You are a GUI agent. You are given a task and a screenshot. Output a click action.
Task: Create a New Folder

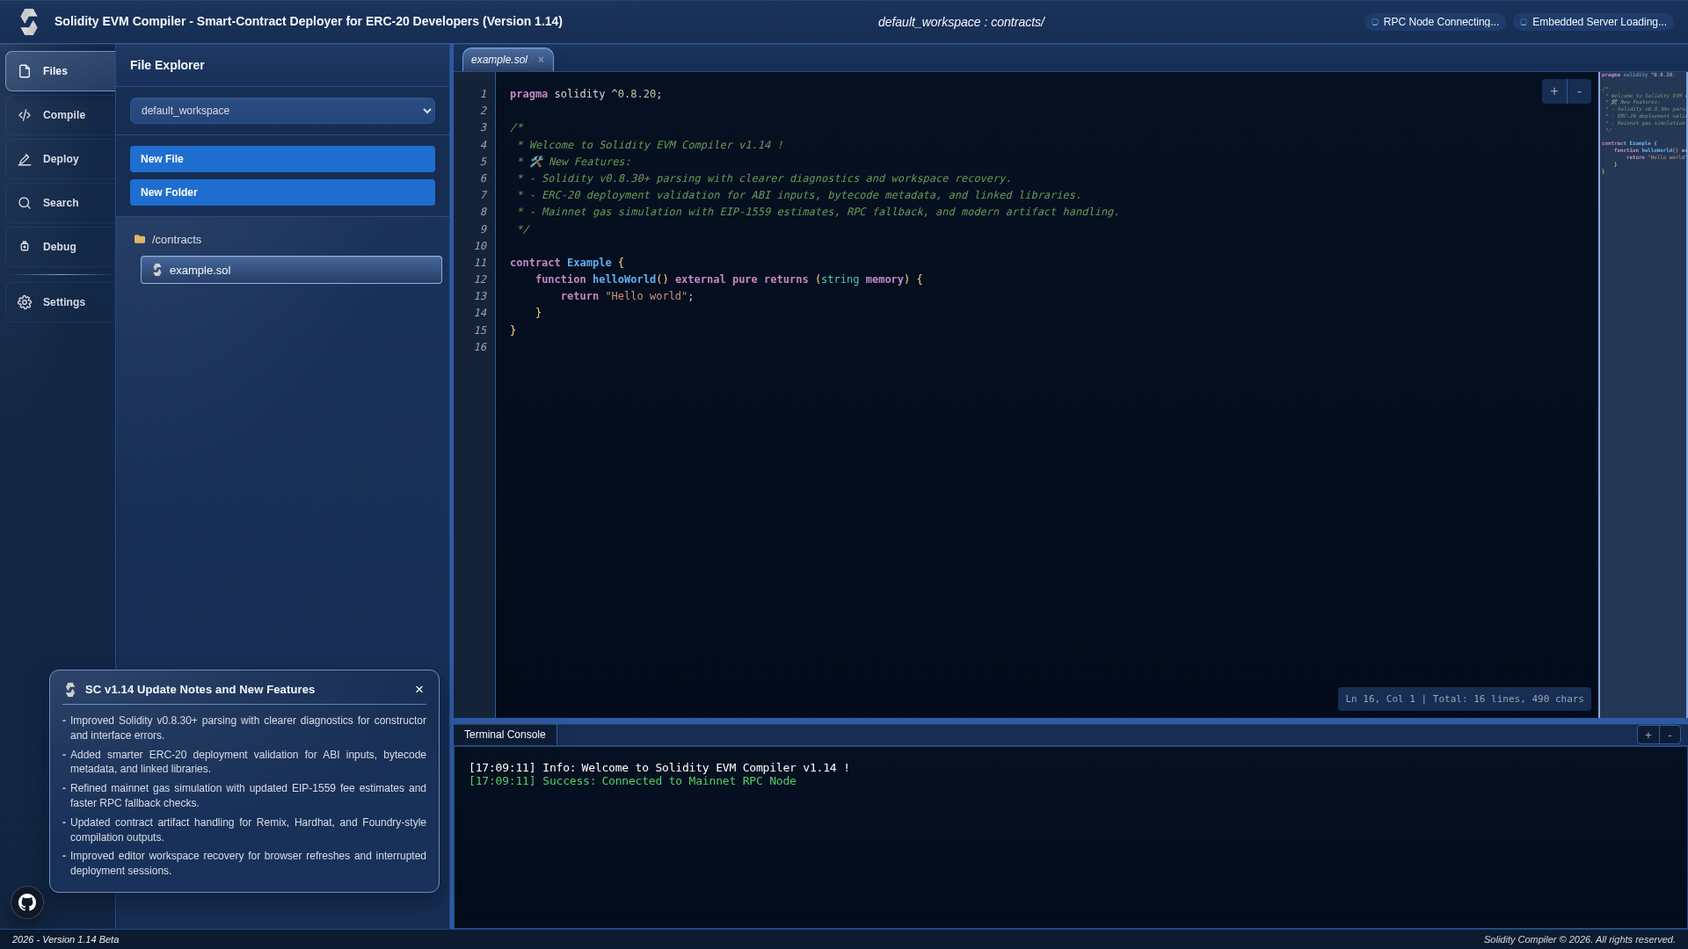coord(282,192)
